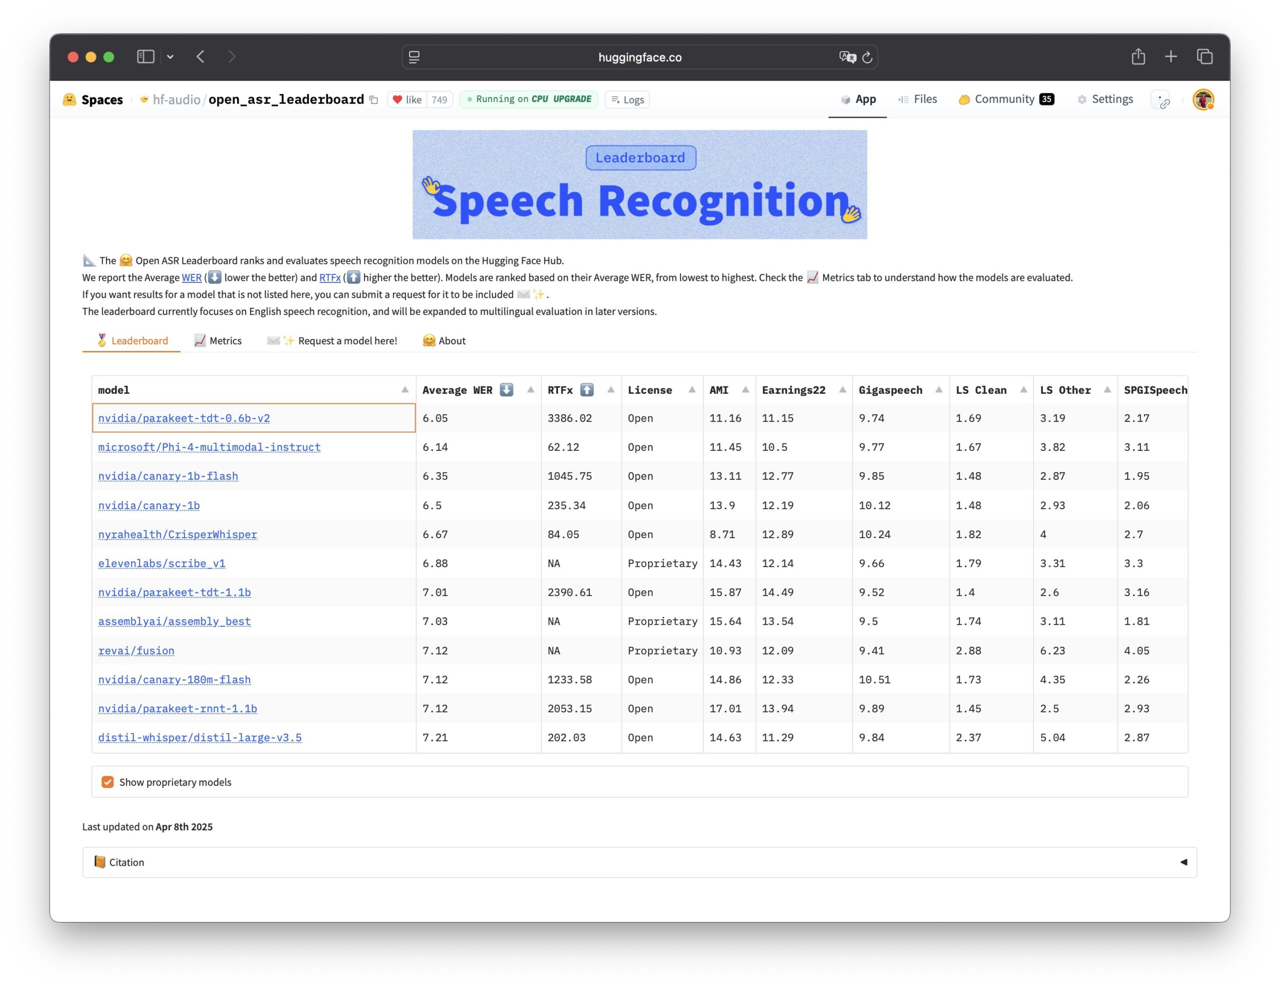Copy the space name with the copy icon
Image resolution: width=1280 pixels, height=988 pixels.
373,100
